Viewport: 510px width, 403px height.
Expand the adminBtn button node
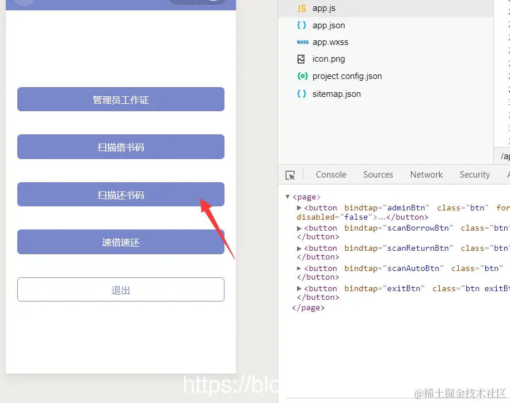299,208
